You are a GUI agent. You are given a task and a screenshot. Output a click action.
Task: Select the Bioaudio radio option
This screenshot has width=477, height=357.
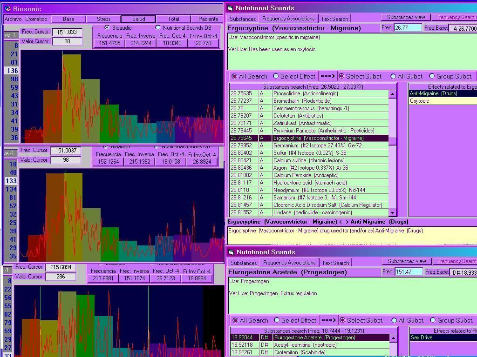106,28
